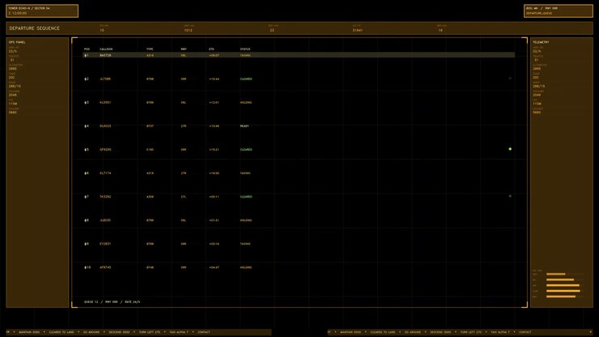The image size is (599, 337).
Task: Open the TOWER ECHO-9 / SECTOR 04 box
Action: click(42, 11)
